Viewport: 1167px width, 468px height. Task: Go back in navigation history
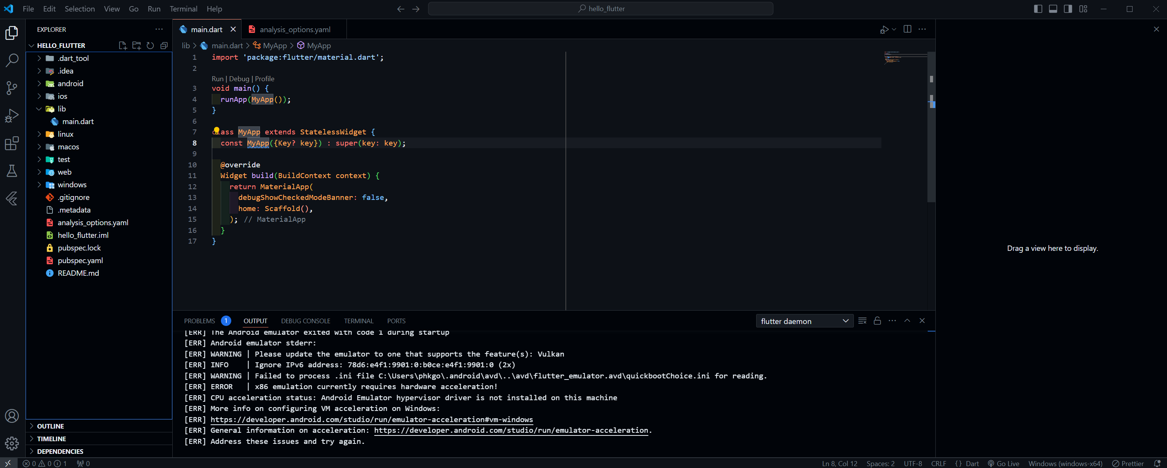400,8
